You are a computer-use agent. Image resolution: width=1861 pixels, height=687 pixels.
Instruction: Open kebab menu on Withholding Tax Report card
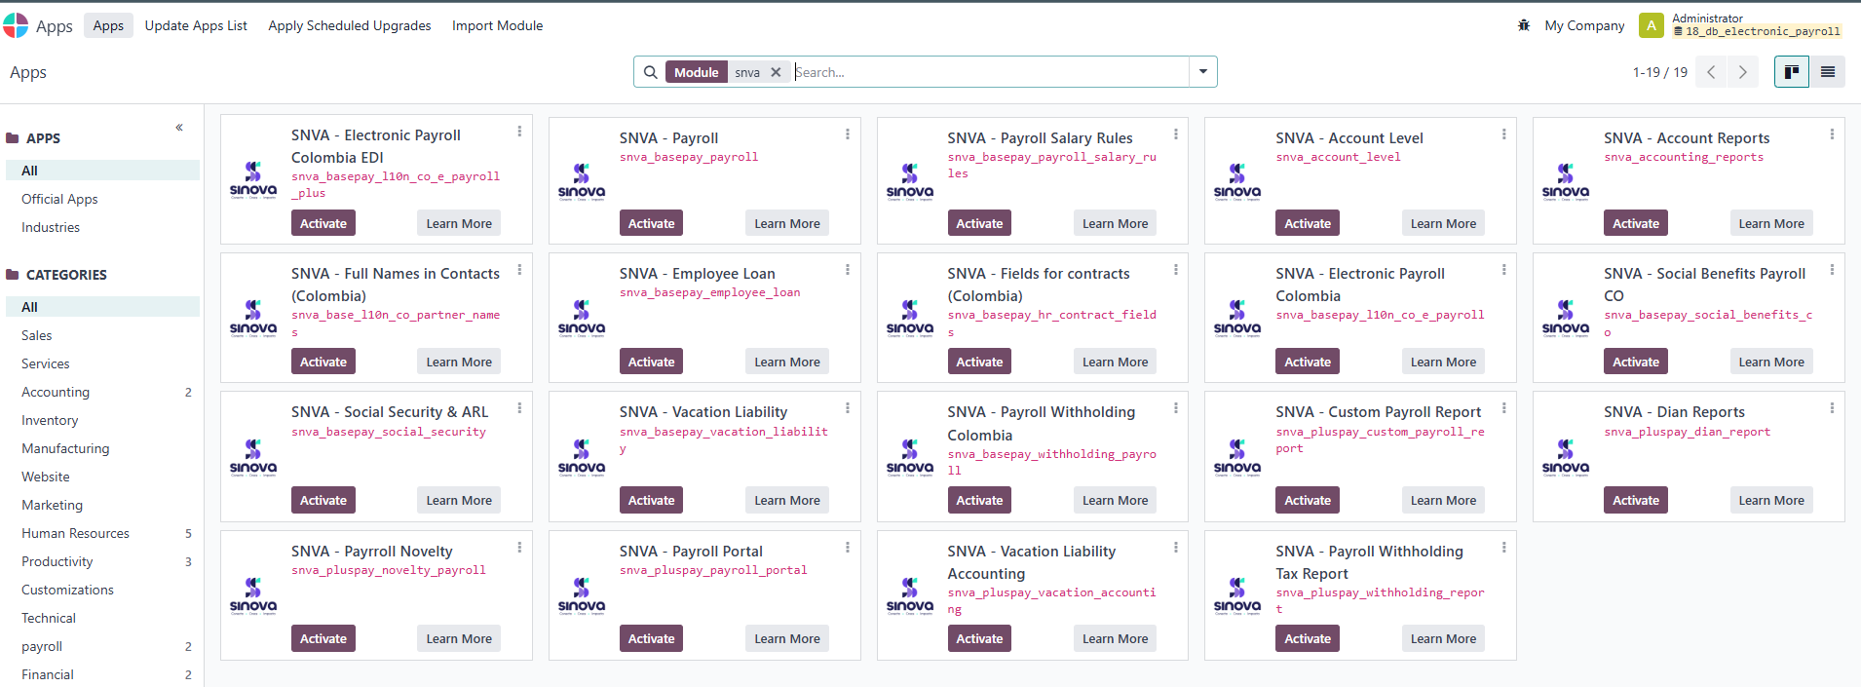pyautogui.click(x=1504, y=548)
